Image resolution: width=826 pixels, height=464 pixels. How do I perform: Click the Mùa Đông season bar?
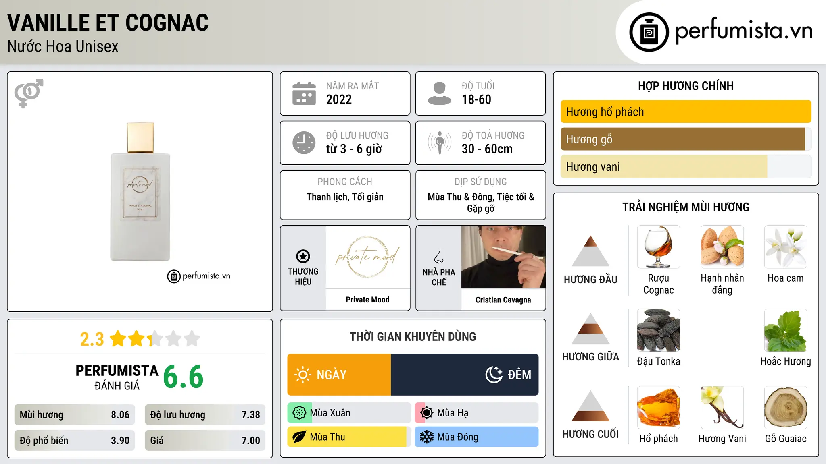point(476,437)
